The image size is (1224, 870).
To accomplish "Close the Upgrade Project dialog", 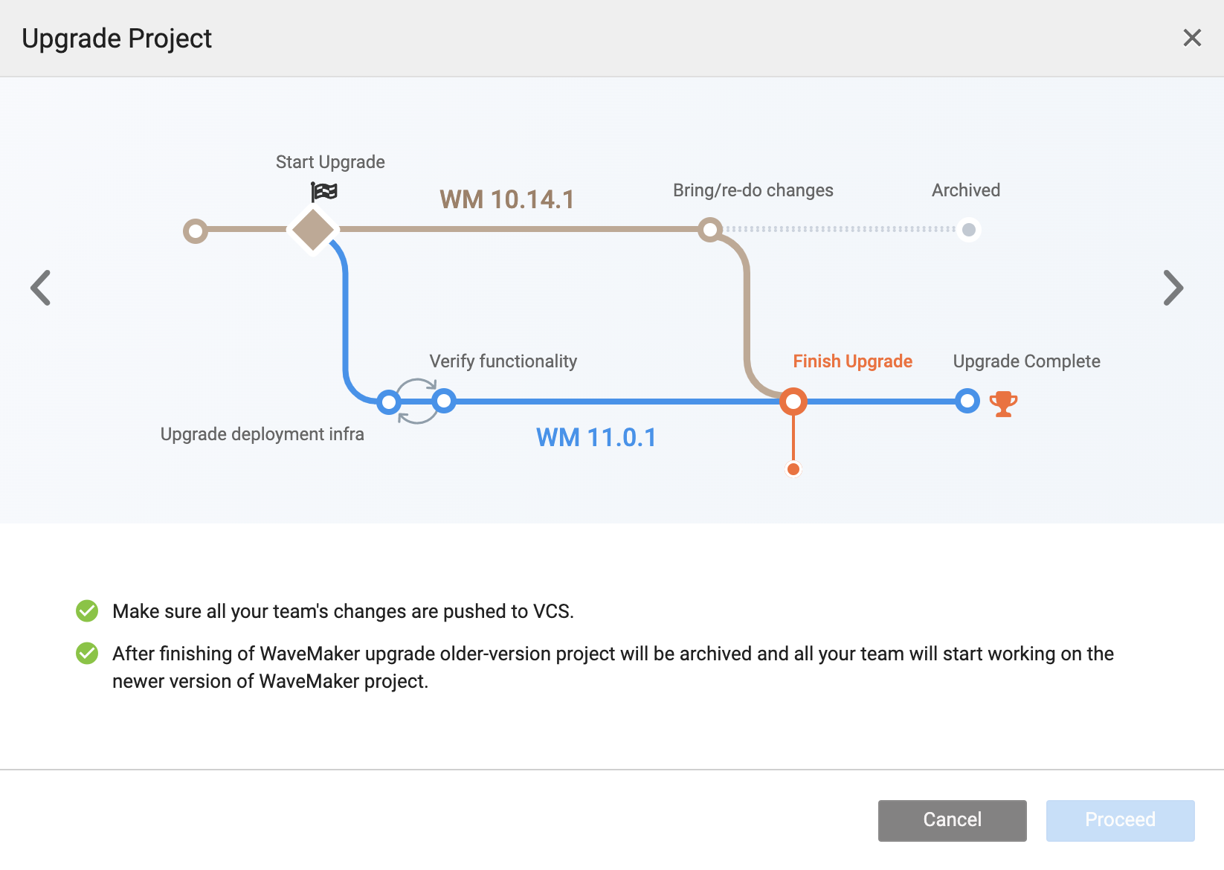I will click(1192, 38).
